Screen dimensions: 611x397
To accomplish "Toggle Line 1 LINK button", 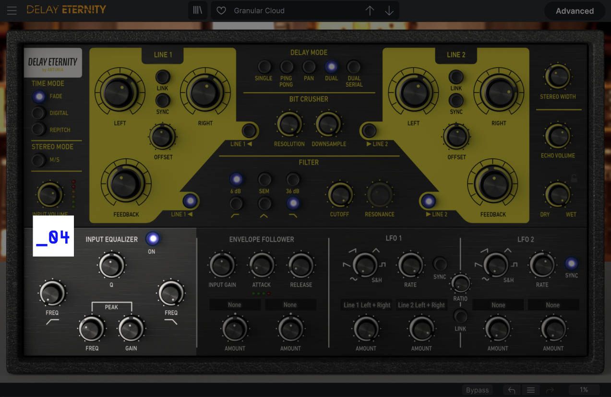I will coord(163,77).
